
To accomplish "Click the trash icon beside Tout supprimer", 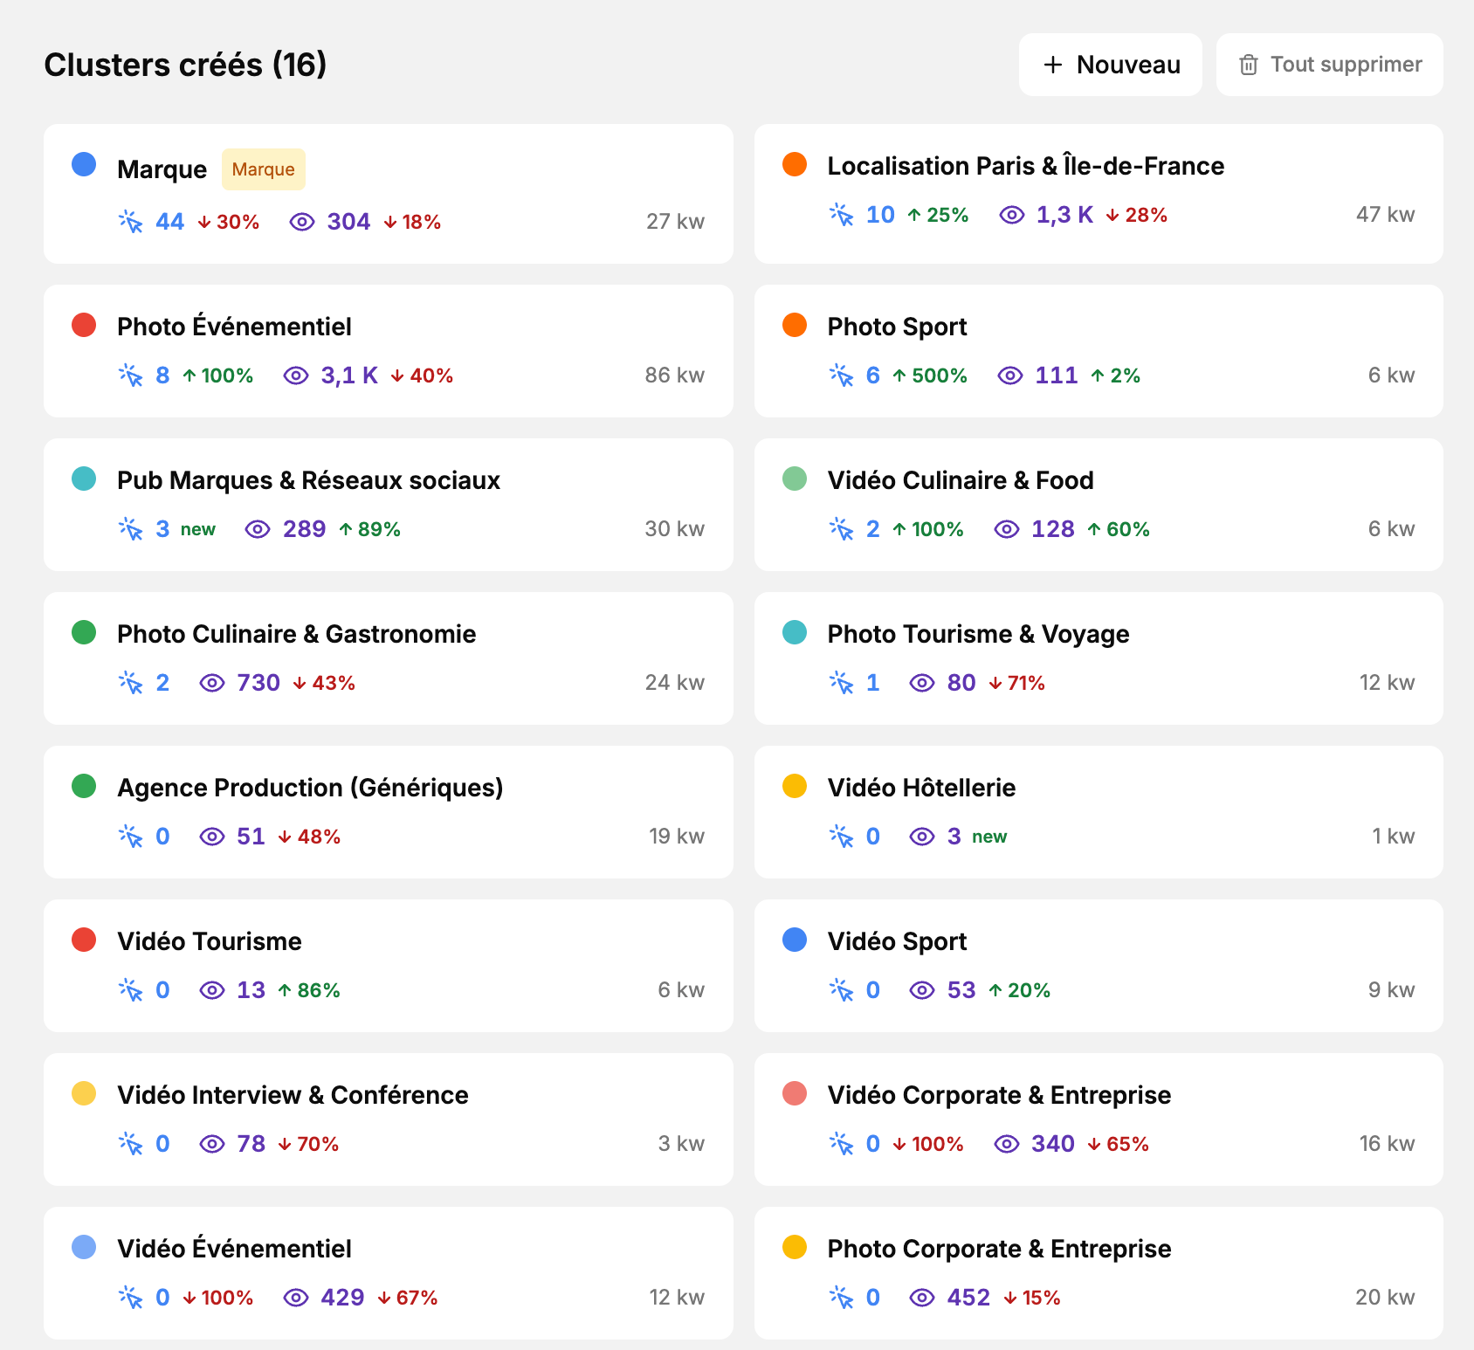I will click(1249, 65).
